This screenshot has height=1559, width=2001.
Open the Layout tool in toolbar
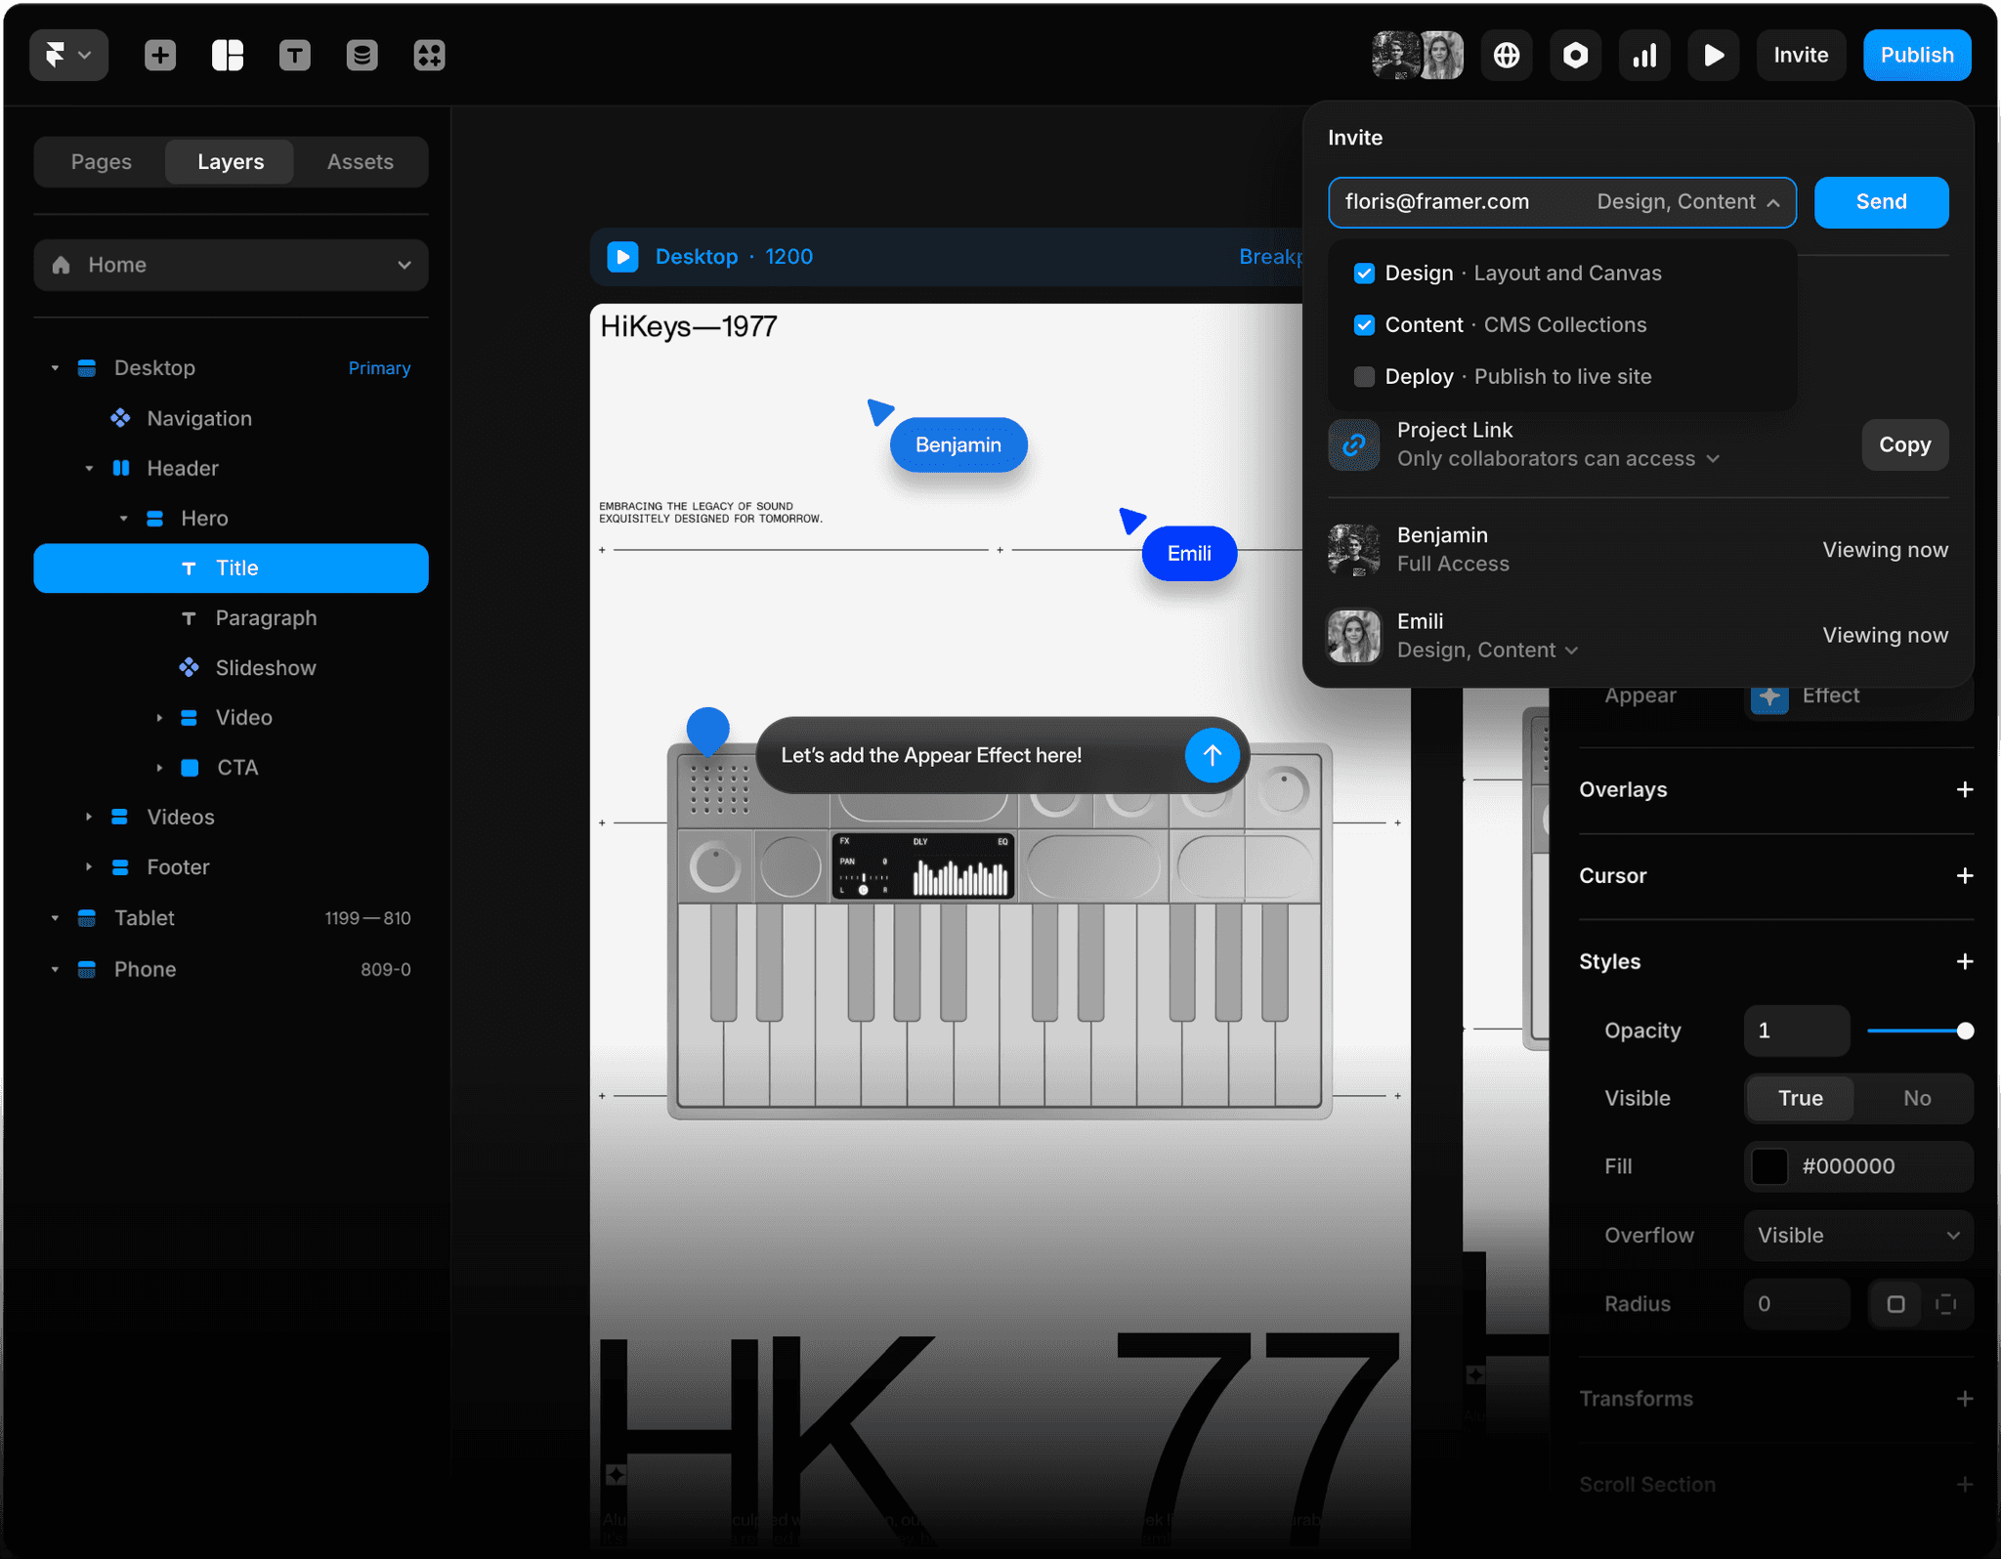pyautogui.click(x=228, y=56)
